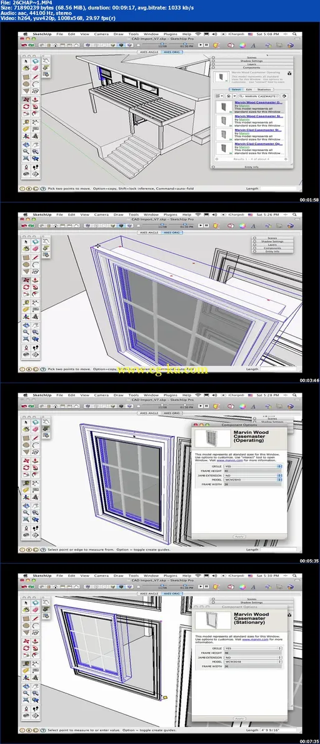The image size is (320, 744).
Task: Choose the Push/Pull tool in the 00:01:58 frame
Action: 36,99
